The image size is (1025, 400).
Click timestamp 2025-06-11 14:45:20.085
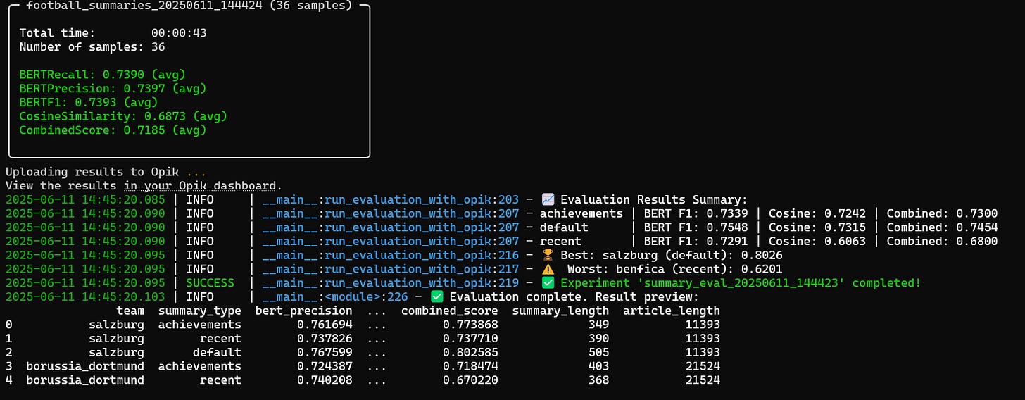(x=85, y=200)
